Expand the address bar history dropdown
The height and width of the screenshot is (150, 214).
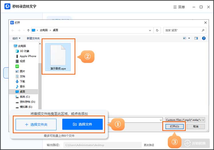[x=150, y=30]
